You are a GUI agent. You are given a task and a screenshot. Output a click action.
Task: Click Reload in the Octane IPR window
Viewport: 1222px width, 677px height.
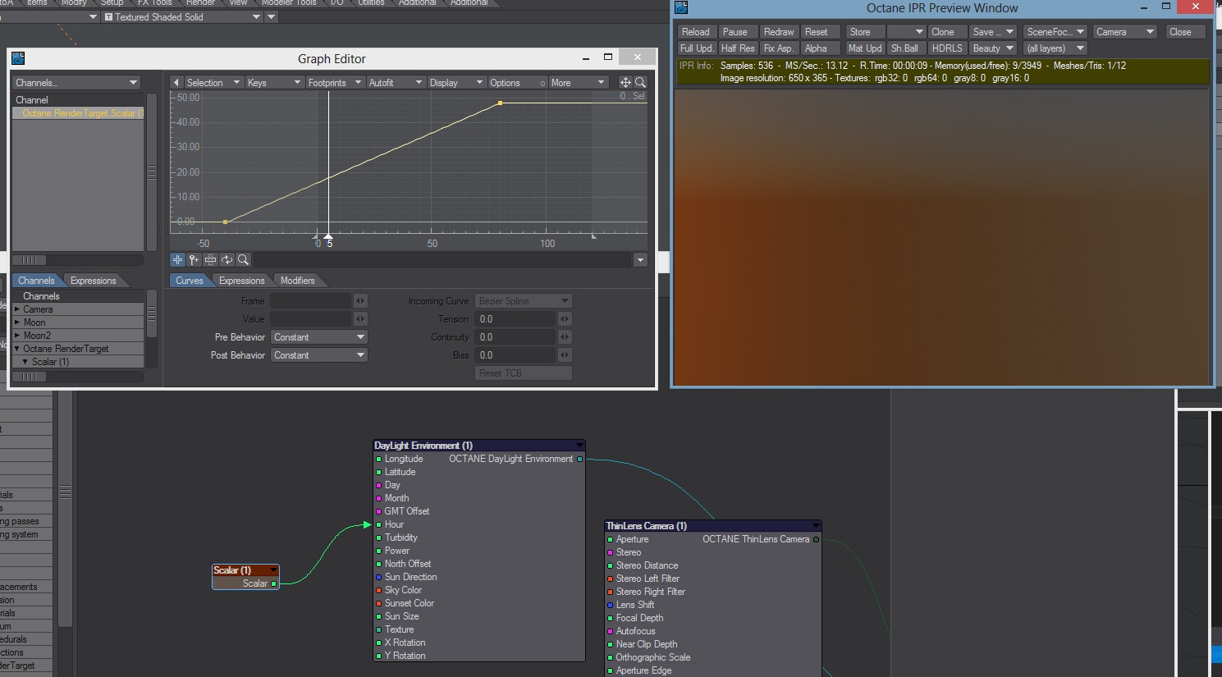(696, 32)
